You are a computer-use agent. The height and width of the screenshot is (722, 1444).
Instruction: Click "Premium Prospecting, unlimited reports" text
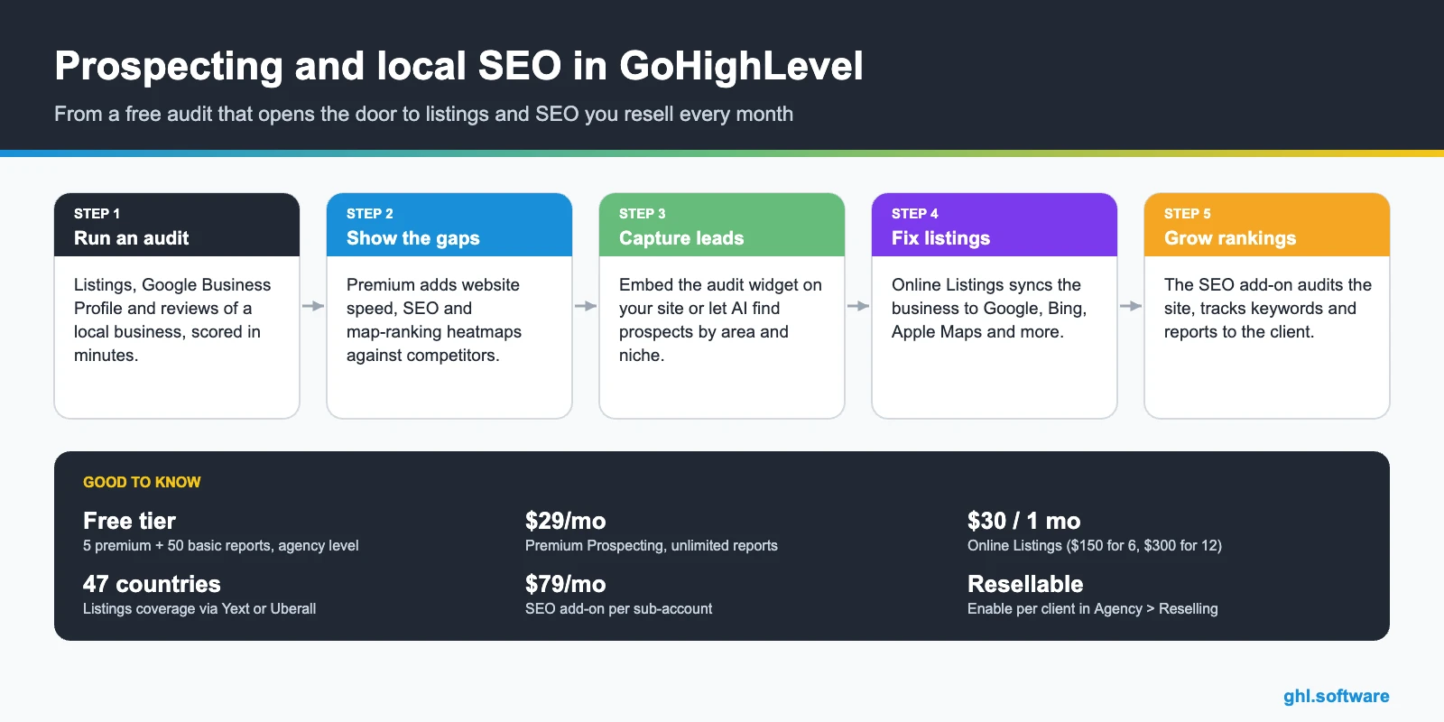click(x=651, y=545)
